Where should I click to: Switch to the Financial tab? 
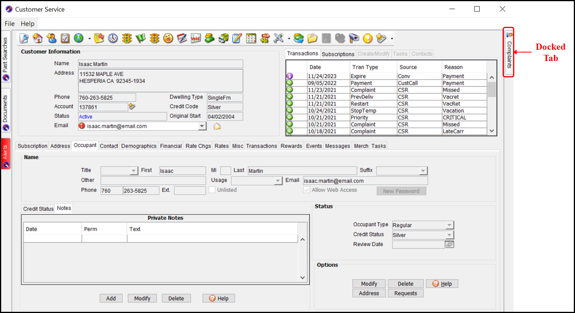click(171, 146)
